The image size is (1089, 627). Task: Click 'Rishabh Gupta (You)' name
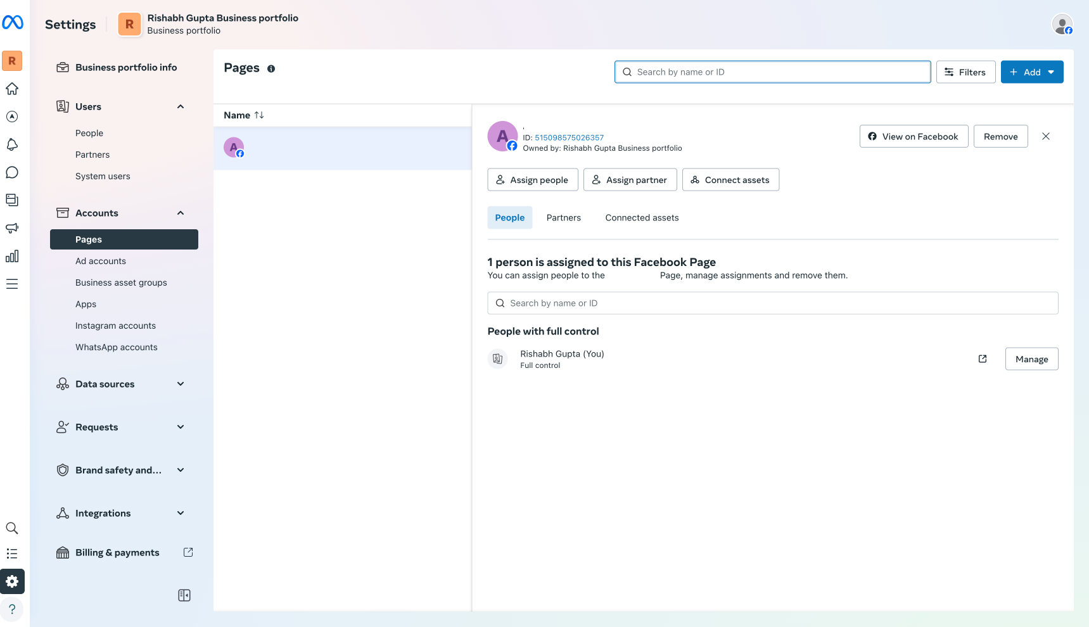point(562,354)
